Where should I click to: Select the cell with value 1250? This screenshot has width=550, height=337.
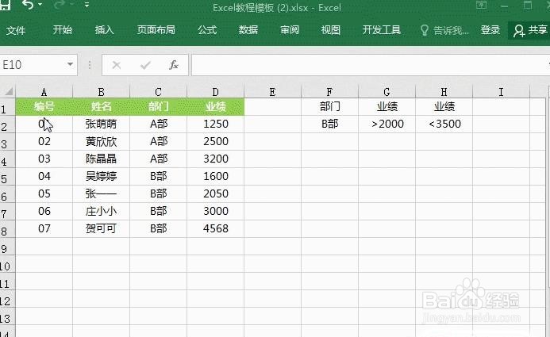[215, 124]
